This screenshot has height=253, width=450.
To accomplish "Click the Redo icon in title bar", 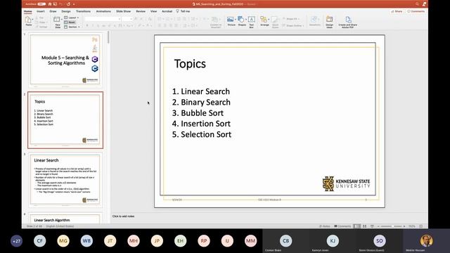I will [x=68, y=4].
